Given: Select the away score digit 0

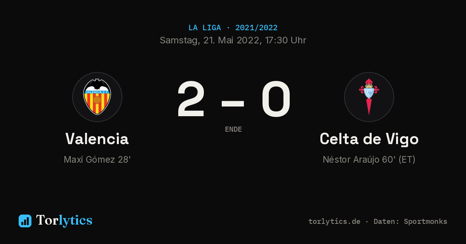Looking at the screenshot, I should [276, 100].
